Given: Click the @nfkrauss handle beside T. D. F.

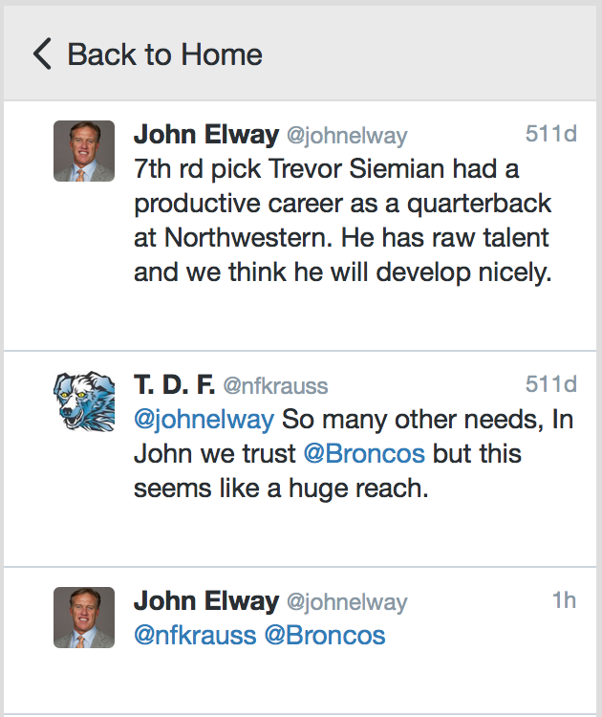Looking at the screenshot, I should click(275, 386).
